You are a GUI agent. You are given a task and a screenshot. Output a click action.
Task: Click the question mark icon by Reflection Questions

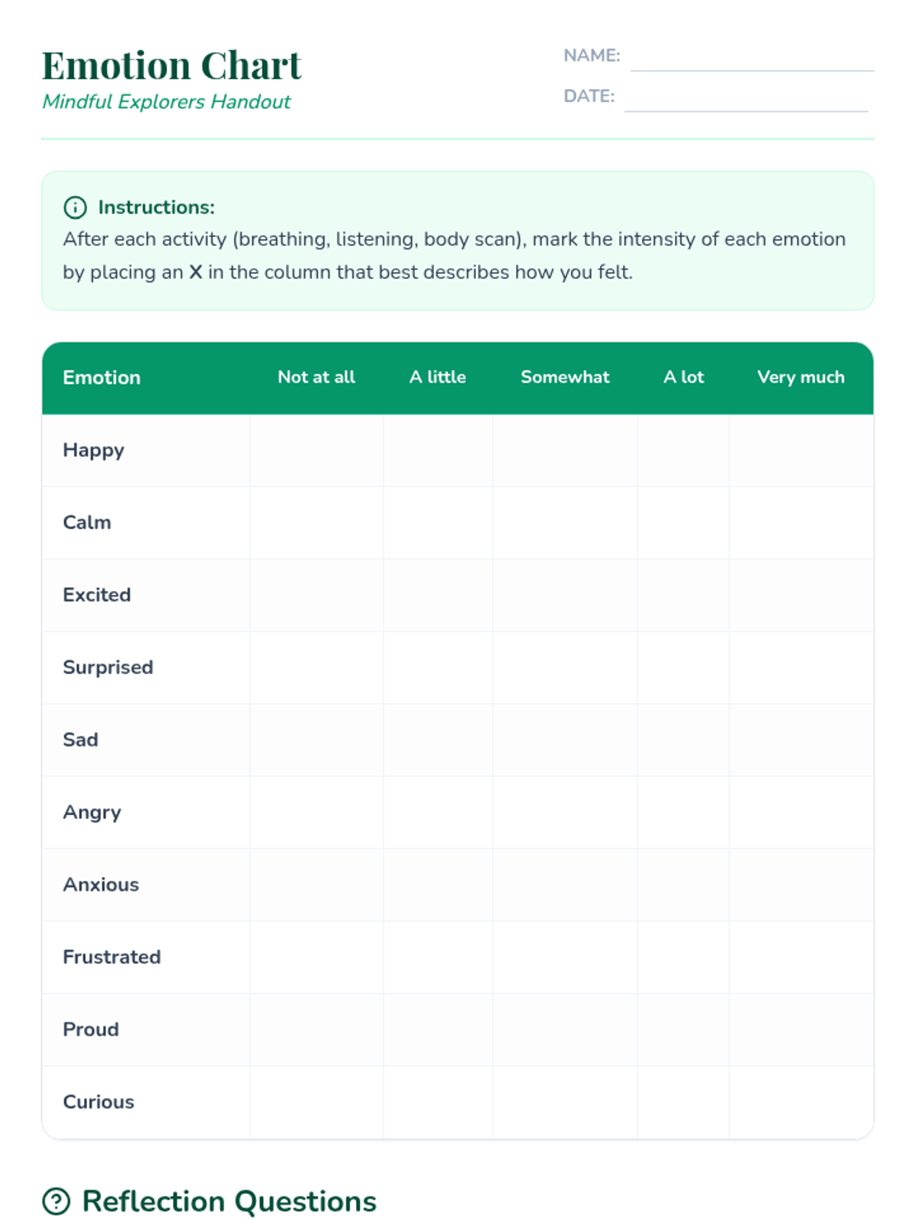tap(56, 1201)
